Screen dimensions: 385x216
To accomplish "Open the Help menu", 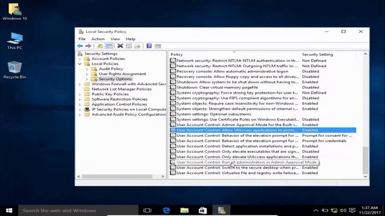I will [131, 39].
